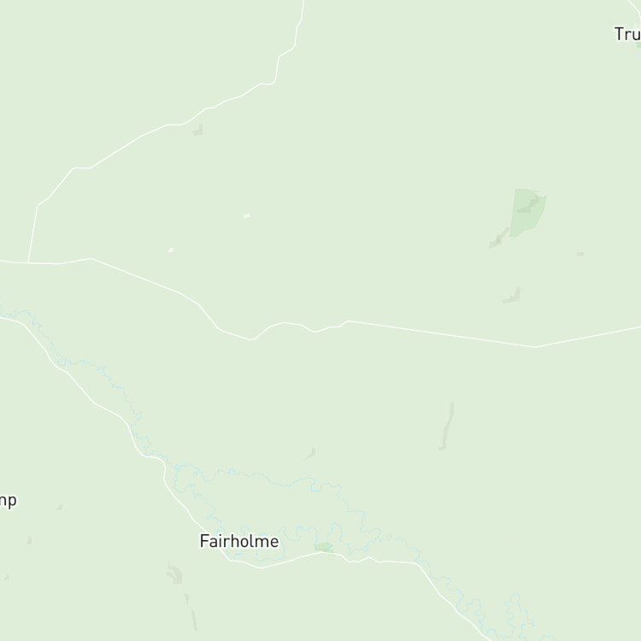Select the tiny grey rectangle east of the green reserve
The height and width of the screenshot is (641, 641).
point(580,254)
